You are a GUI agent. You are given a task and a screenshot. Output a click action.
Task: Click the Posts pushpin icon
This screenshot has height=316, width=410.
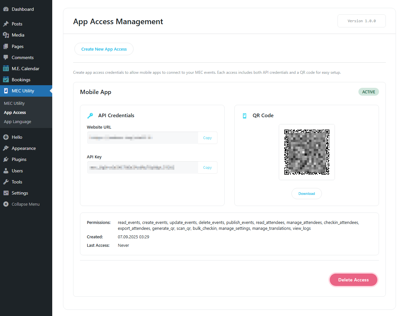(x=6, y=24)
